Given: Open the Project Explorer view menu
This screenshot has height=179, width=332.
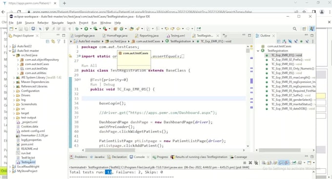Looking at the screenshot, I should (x=64, y=42).
